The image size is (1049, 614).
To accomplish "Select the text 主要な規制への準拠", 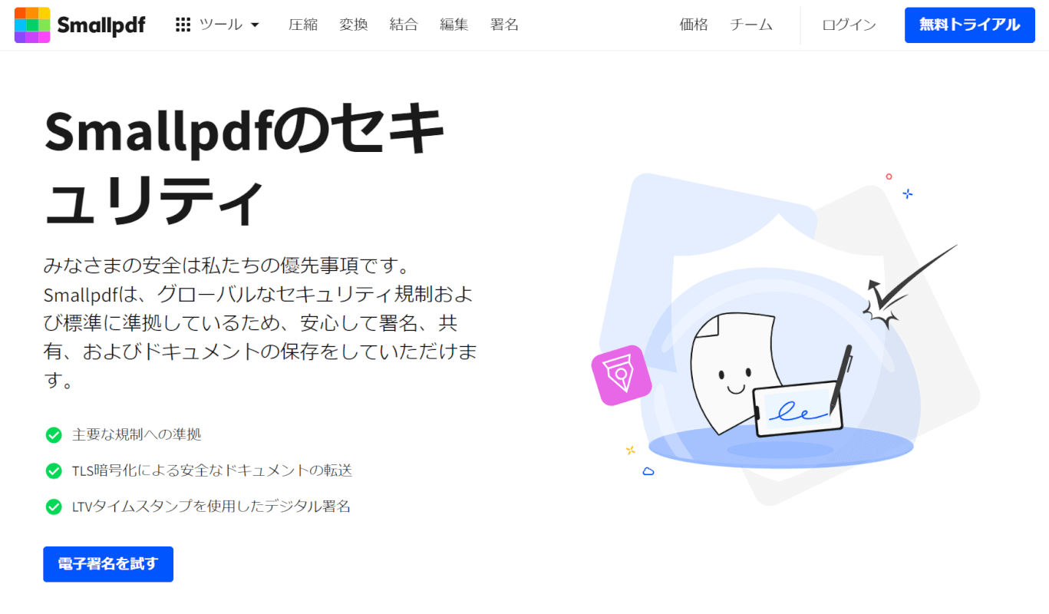I will pos(137,434).
